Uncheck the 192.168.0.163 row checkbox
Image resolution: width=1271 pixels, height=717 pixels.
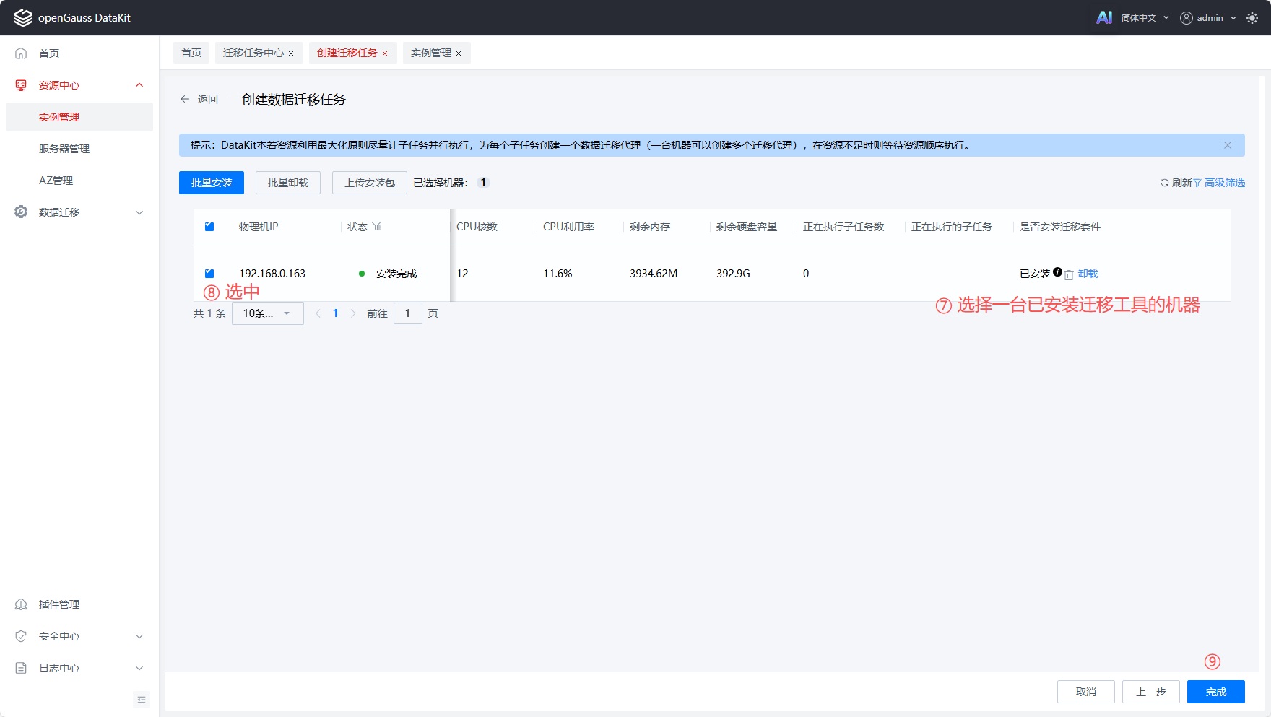coord(209,274)
